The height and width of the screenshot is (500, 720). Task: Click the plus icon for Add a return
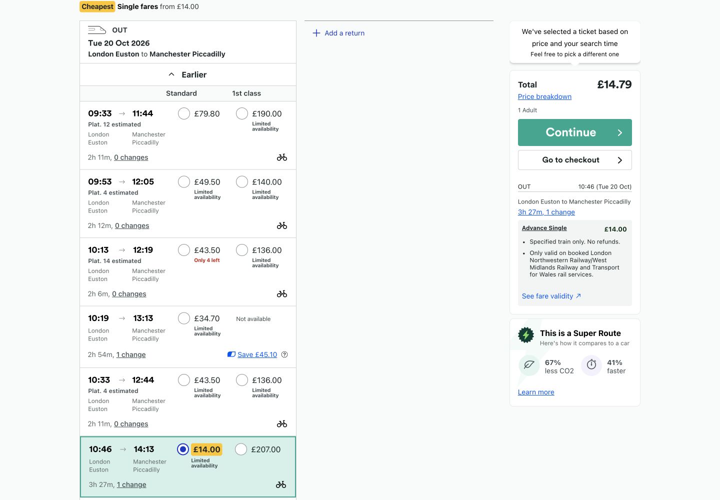pos(316,33)
